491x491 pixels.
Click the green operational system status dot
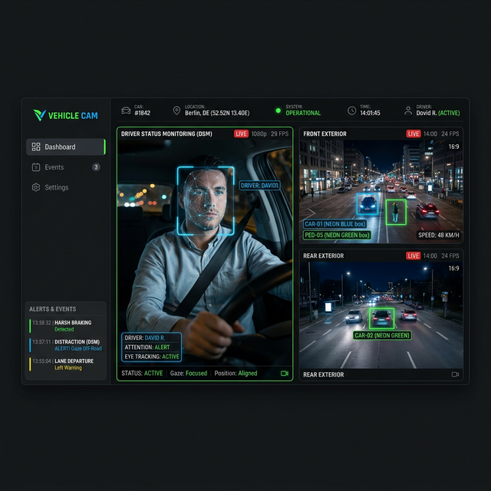point(278,110)
